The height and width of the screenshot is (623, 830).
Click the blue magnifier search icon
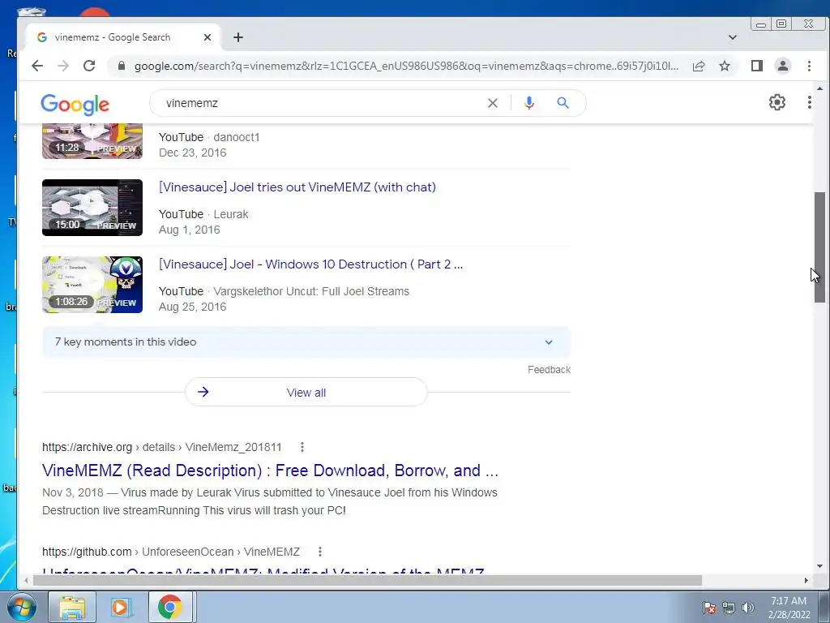click(x=563, y=103)
